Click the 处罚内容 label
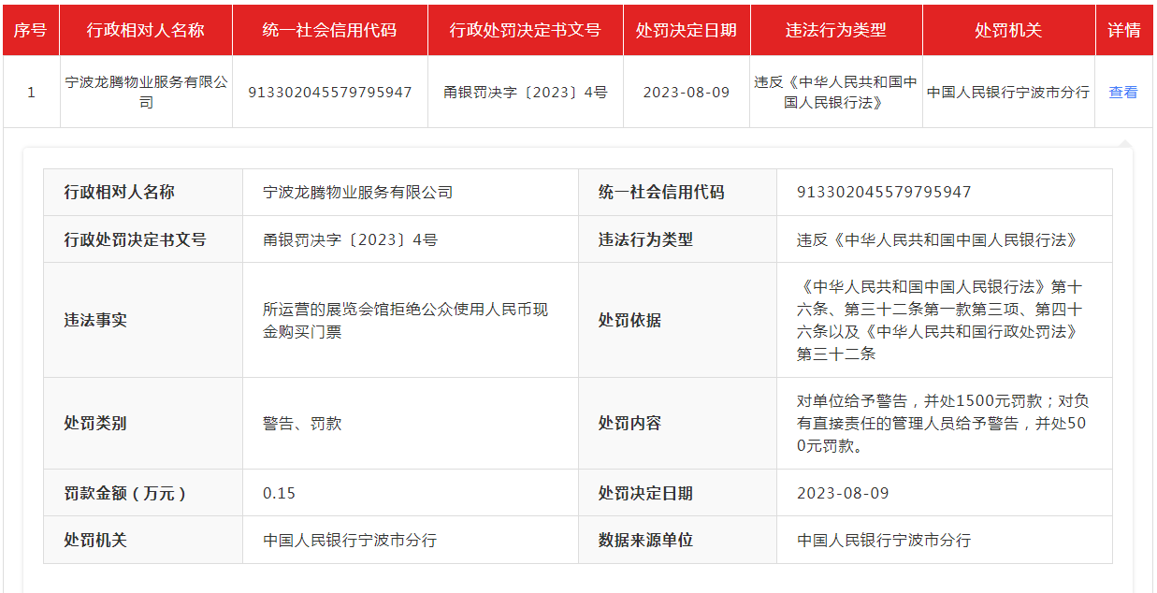The width and height of the screenshot is (1157, 593). tap(629, 423)
